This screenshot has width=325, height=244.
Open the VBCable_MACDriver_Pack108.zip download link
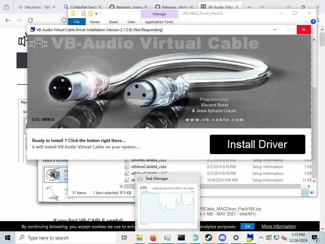tap(230, 209)
